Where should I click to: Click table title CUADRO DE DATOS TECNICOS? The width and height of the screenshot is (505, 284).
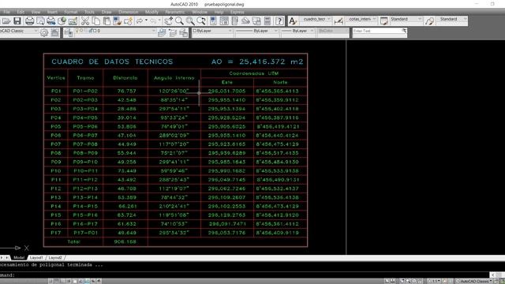point(112,62)
